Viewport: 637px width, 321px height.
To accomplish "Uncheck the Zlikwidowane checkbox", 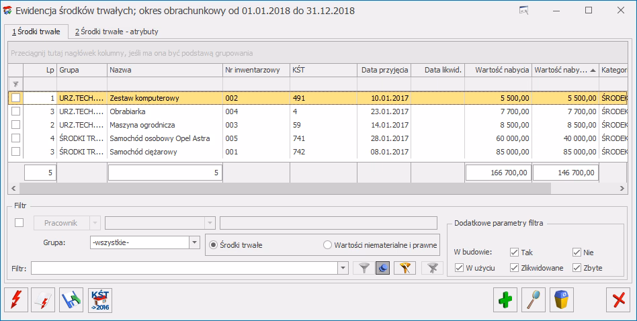I will click(515, 268).
